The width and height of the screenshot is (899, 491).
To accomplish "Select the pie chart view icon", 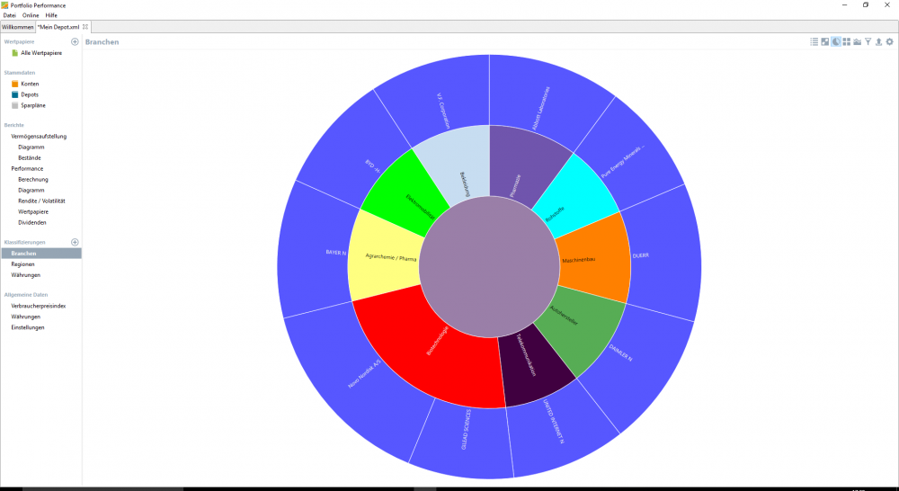I will 836,42.
